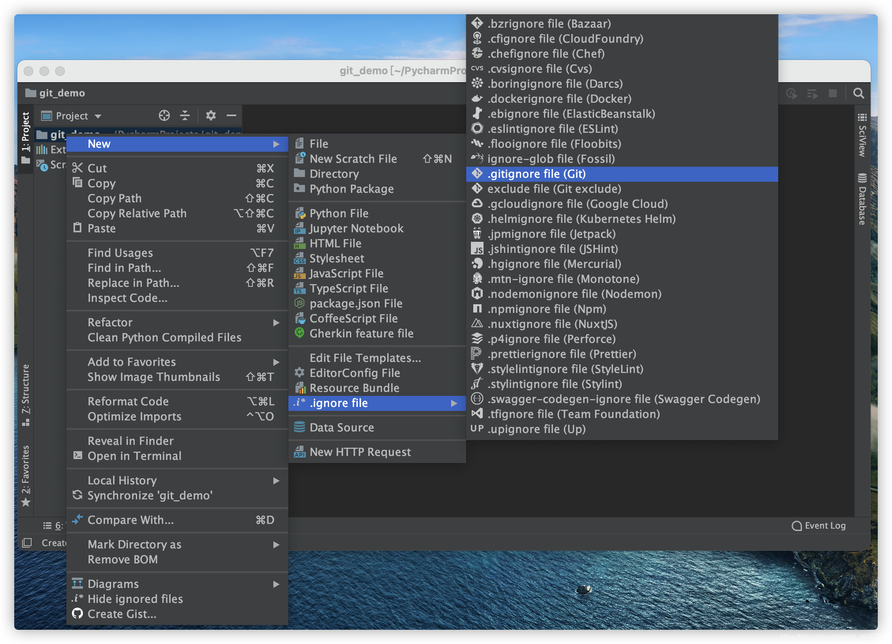This screenshot has height=644, width=892.
Task: Toggle the 2: Favorites tool window
Action: tap(26, 476)
